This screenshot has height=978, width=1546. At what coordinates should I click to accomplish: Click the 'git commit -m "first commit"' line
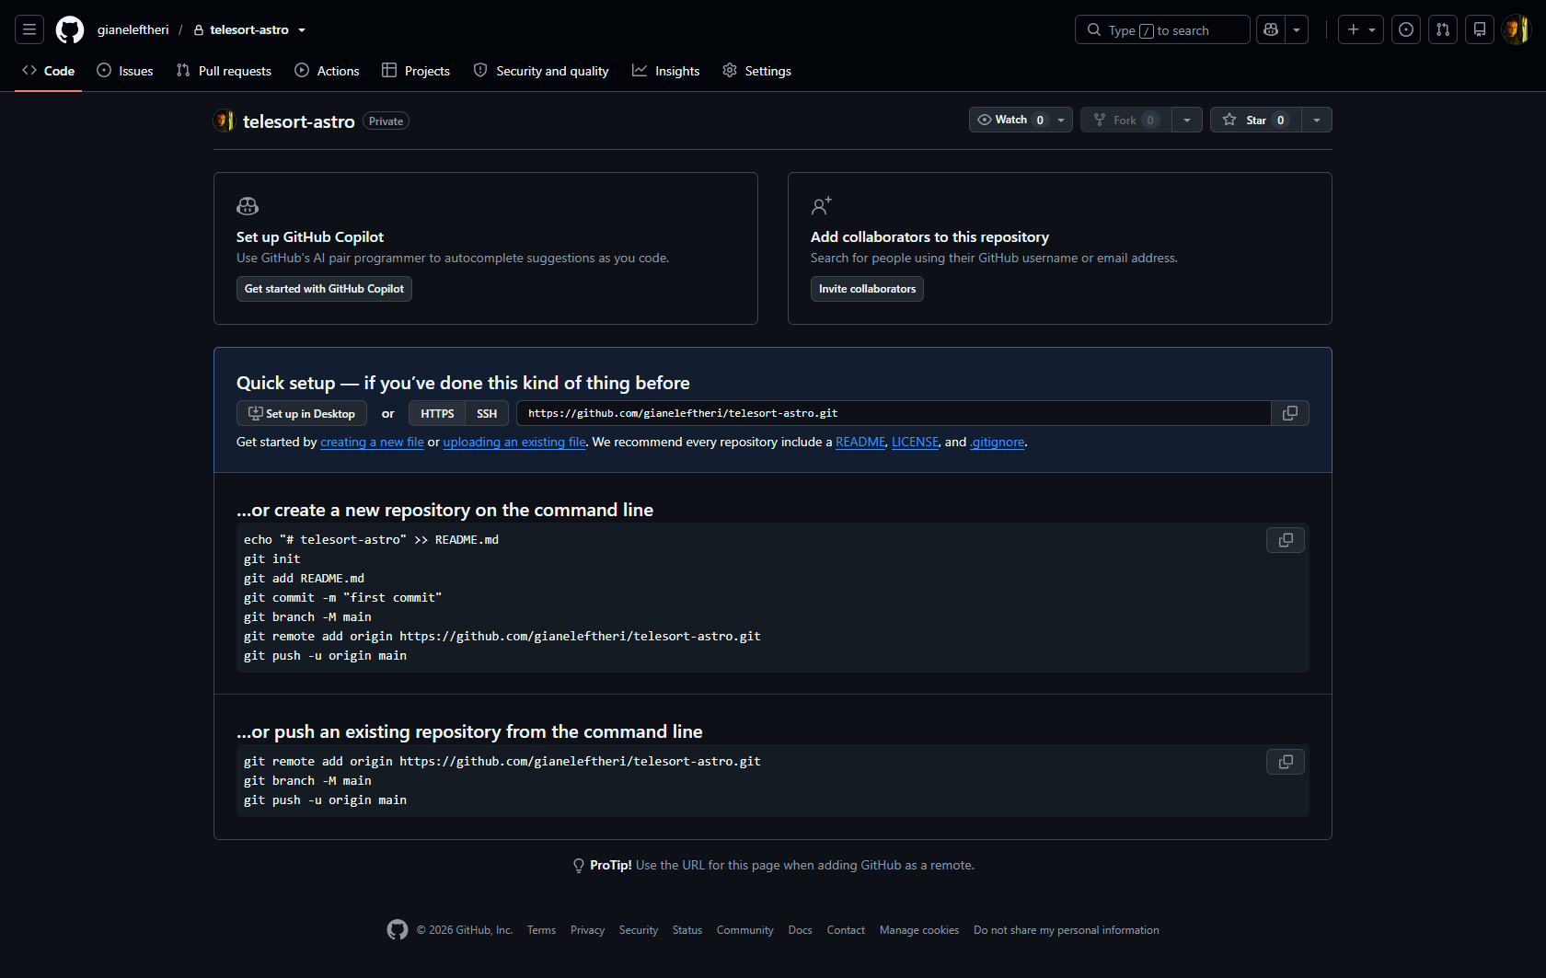click(x=342, y=597)
